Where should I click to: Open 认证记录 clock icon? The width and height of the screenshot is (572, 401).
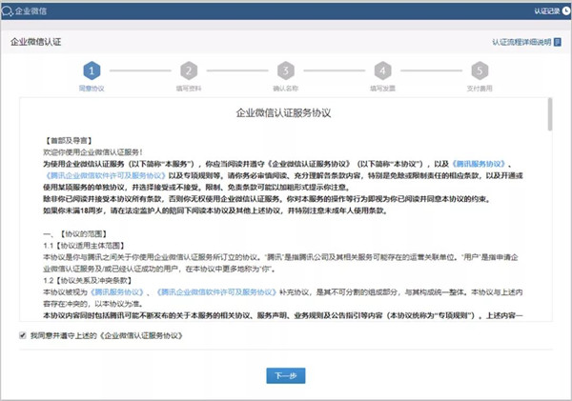566,11
